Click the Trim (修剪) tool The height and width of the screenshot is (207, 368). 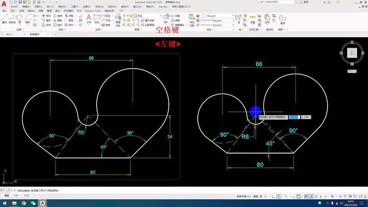(69, 16)
